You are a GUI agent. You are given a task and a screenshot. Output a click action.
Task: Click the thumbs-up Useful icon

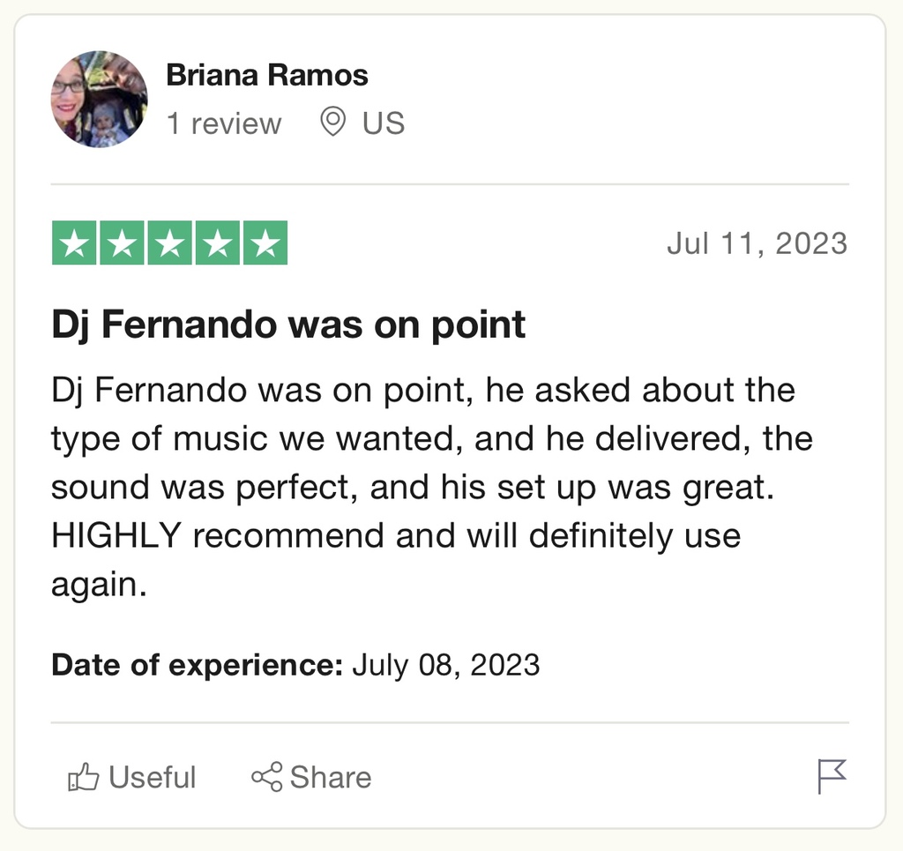83,777
